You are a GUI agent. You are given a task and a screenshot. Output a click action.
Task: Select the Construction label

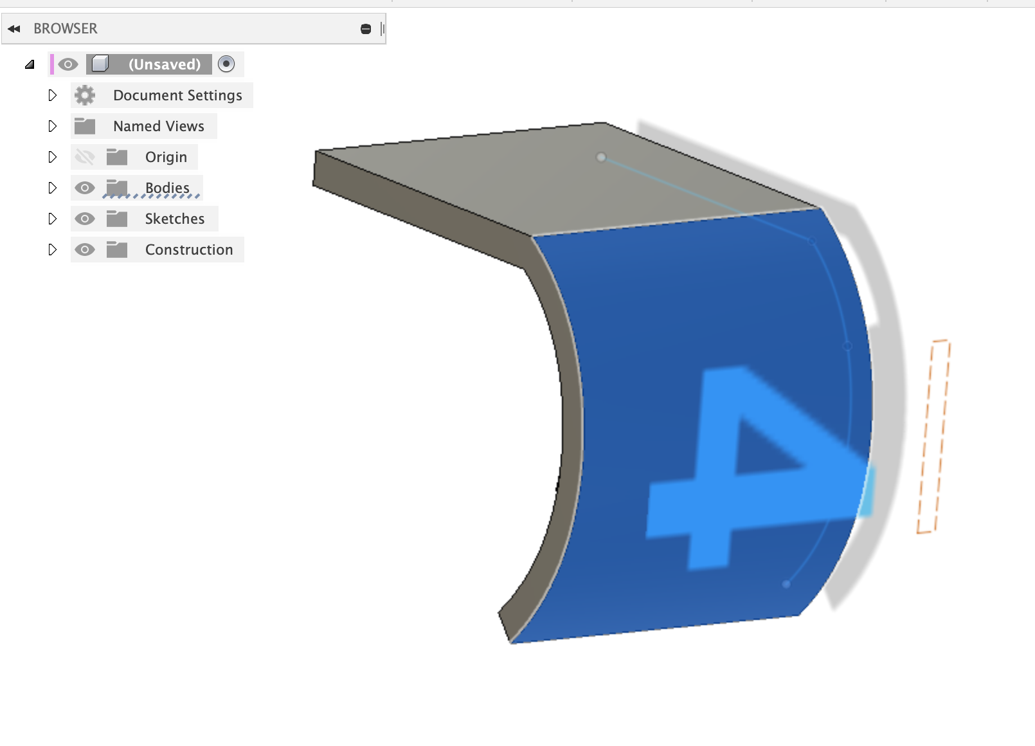[x=189, y=250]
